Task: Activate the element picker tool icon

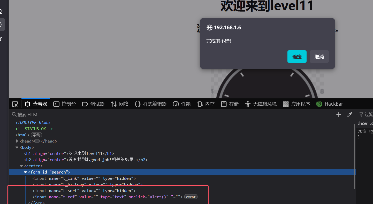Action: 15,104
